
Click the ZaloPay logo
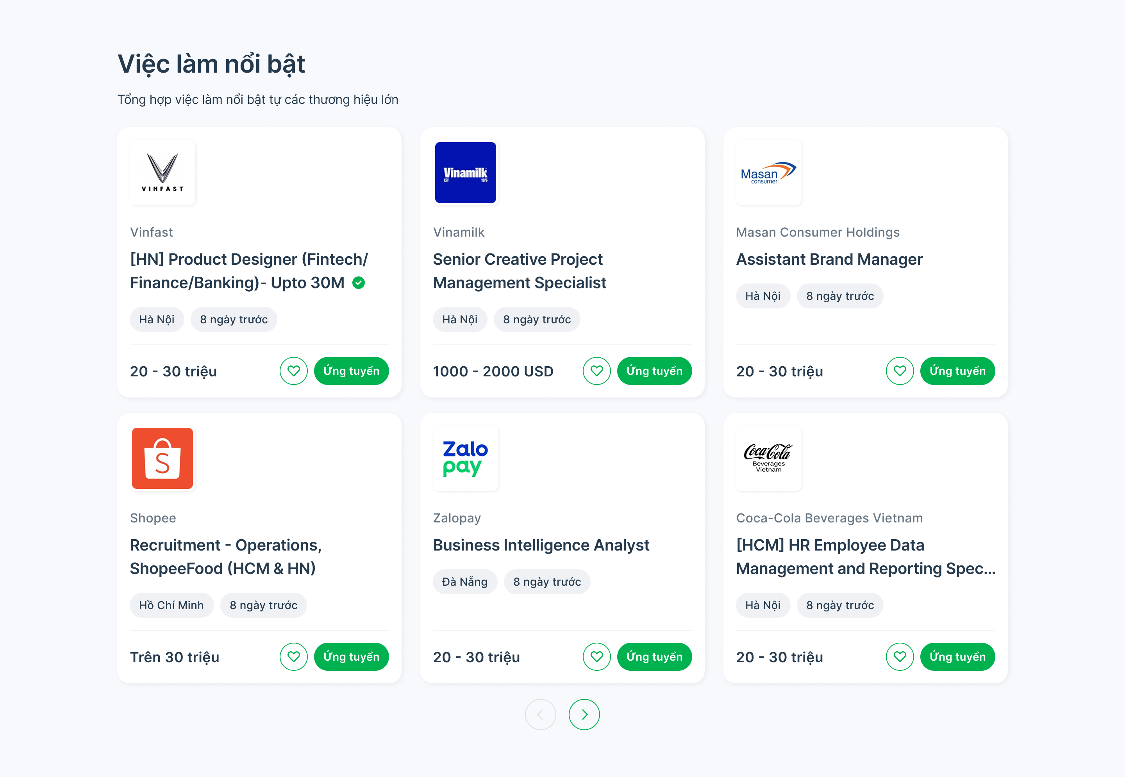tap(466, 458)
